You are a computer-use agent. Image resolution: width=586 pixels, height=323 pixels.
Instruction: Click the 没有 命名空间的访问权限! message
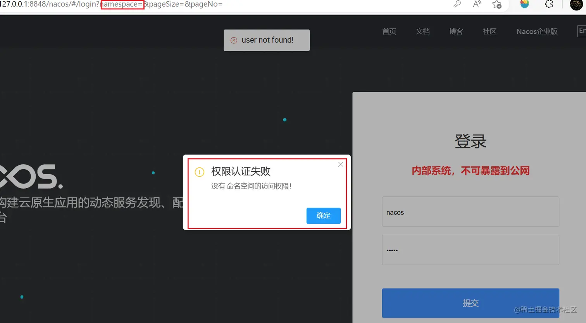[x=251, y=186]
